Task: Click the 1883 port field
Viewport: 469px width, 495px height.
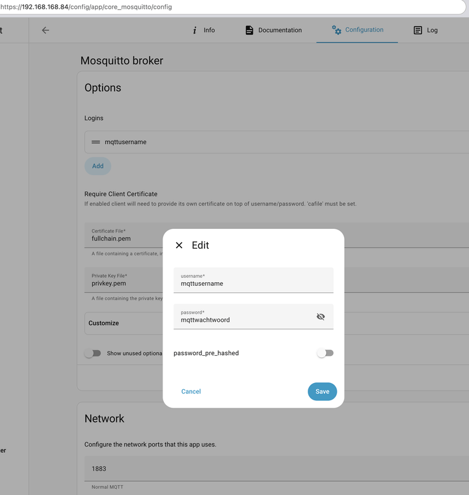Action: point(277,469)
